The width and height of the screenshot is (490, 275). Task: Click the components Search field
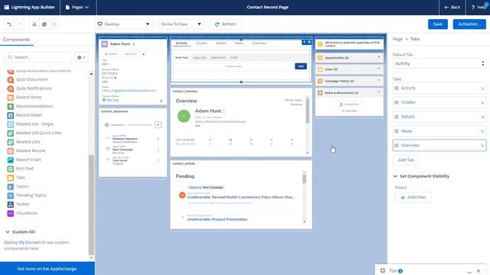(38, 57)
